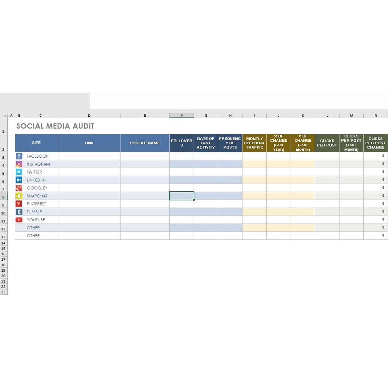Click the YouTube play icon
Screen dimensions: 388x388
(19, 220)
